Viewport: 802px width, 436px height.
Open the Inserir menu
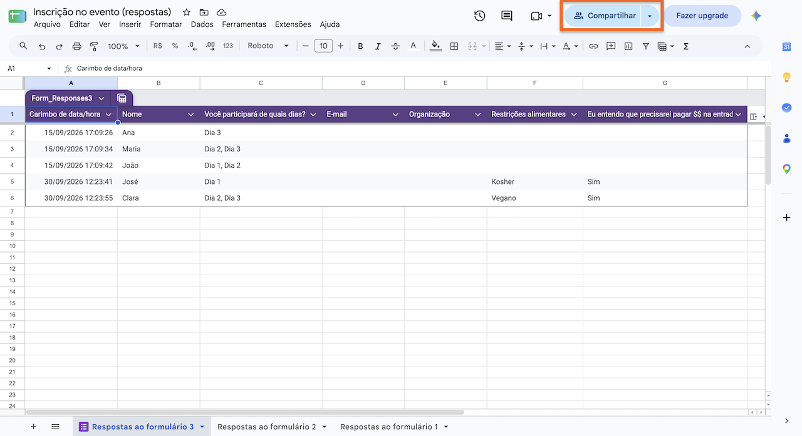click(x=130, y=24)
